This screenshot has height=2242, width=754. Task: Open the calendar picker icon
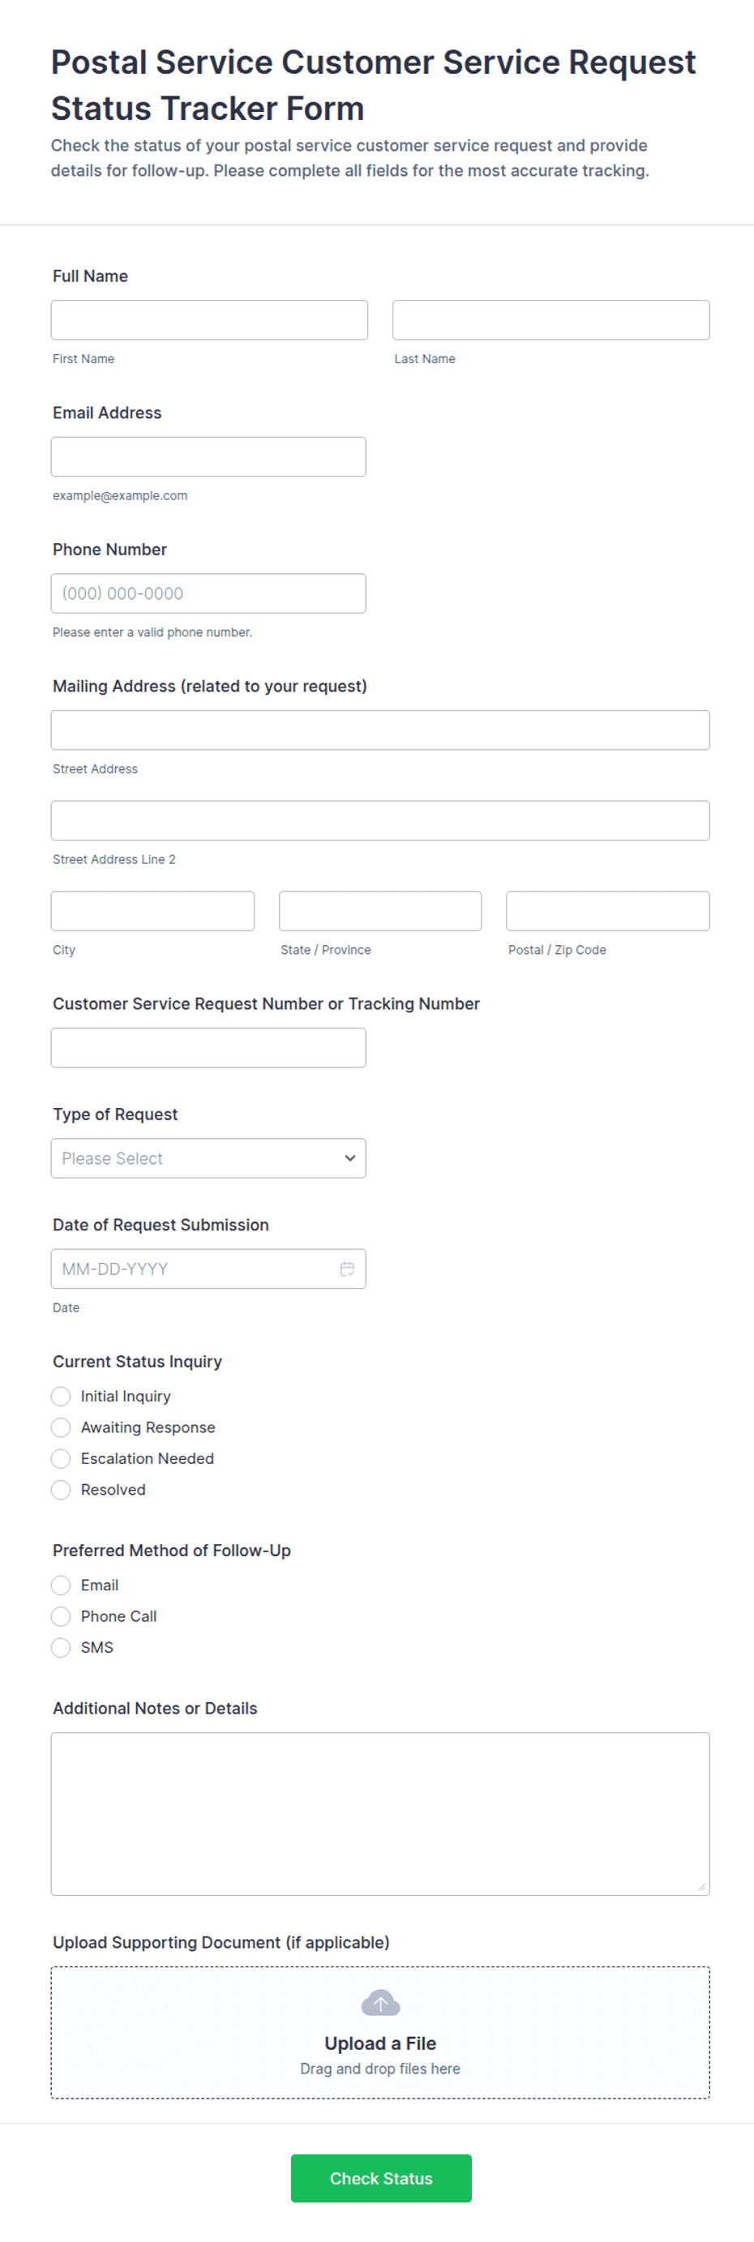[x=346, y=1269]
